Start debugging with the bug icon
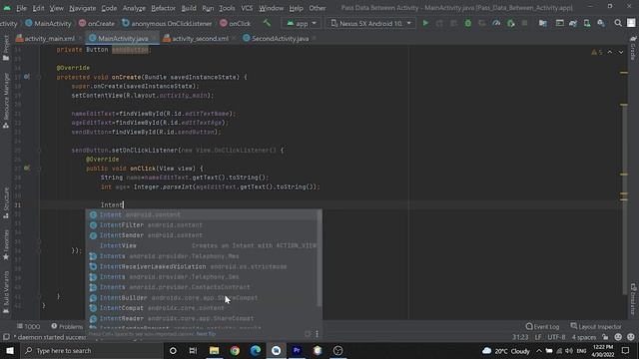The height and width of the screenshot is (359, 639). 468,23
